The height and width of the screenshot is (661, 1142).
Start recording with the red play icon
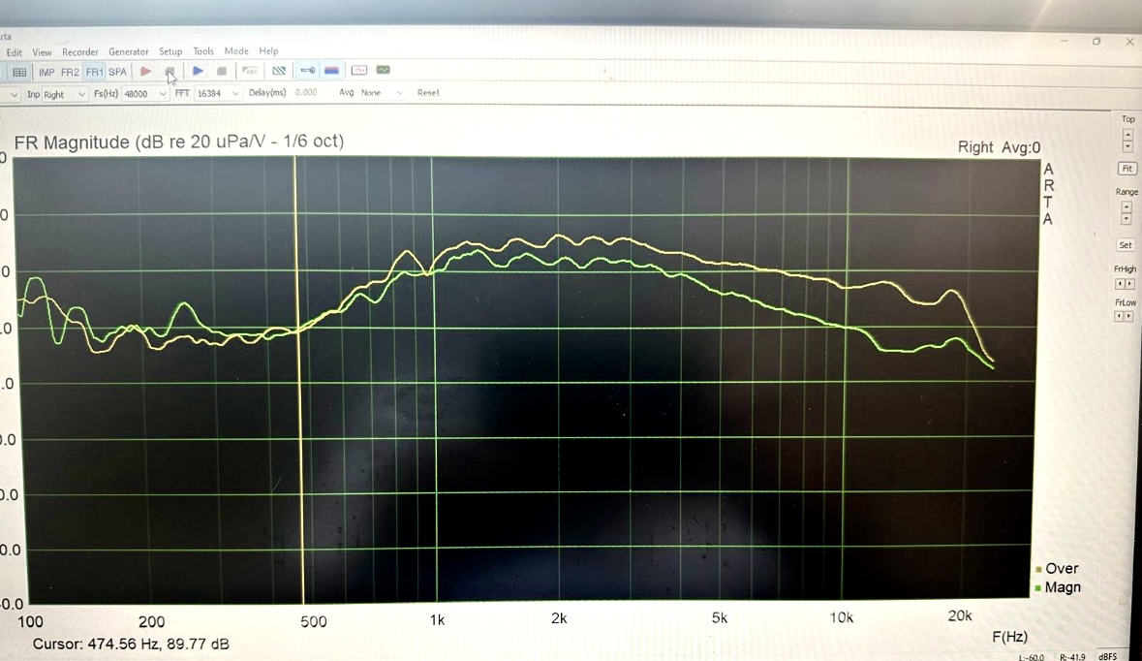coord(145,71)
